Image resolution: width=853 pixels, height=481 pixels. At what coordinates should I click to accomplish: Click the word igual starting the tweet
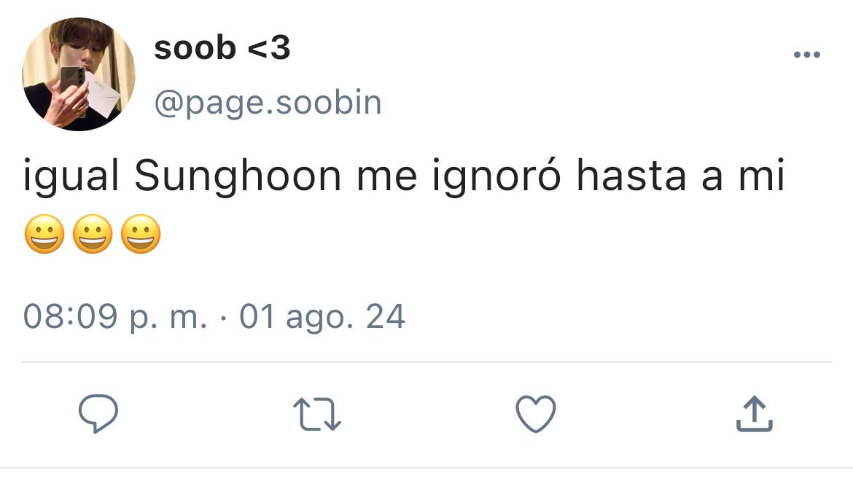pyautogui.click(x=71, y=176)
